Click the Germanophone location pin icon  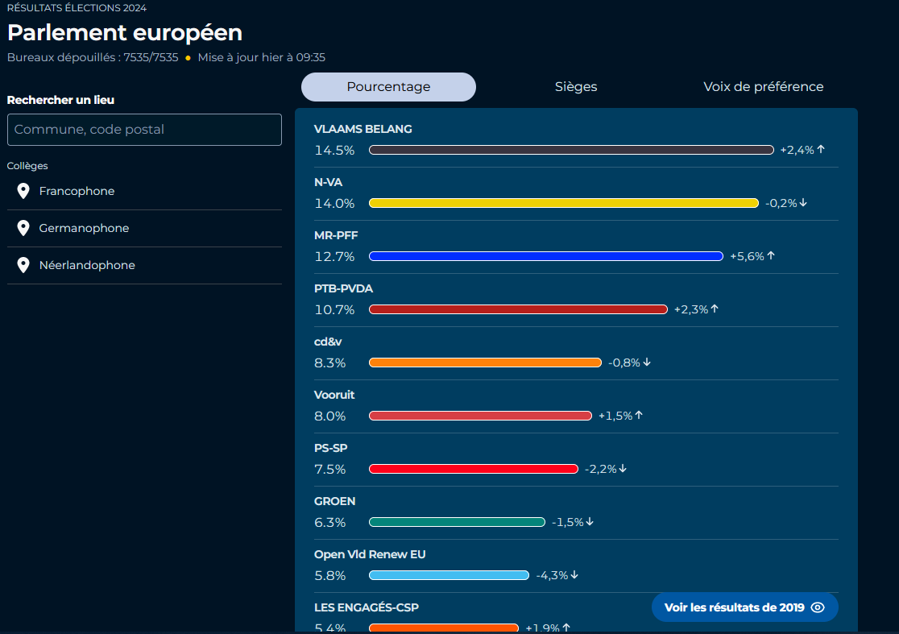23,228
